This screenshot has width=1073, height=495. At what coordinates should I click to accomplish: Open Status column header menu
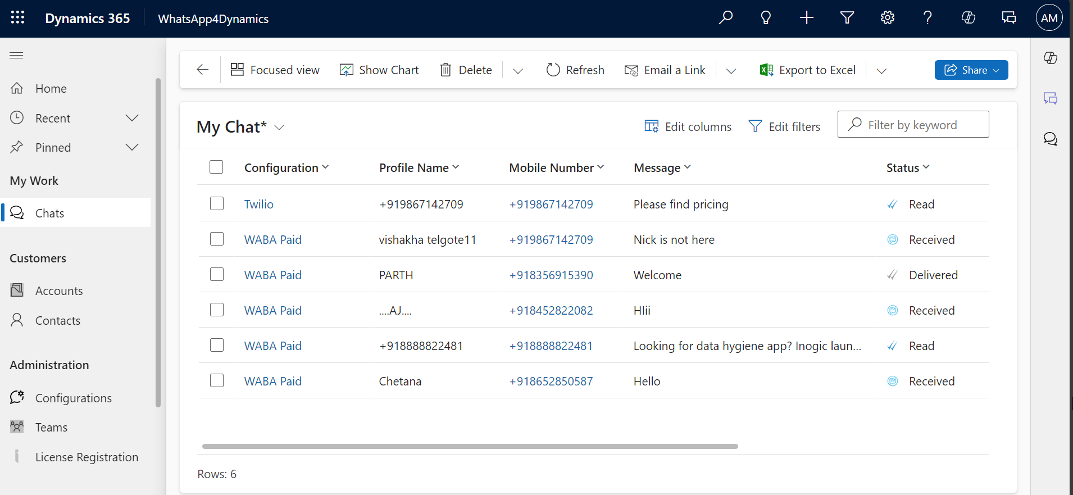(x=908, y=167)
